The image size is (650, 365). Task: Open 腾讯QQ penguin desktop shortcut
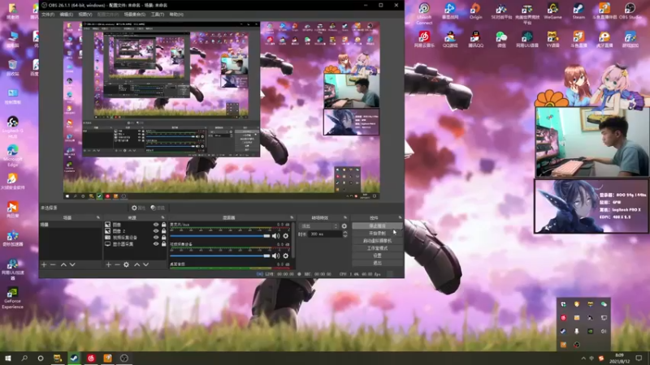(x=475, y=39)
